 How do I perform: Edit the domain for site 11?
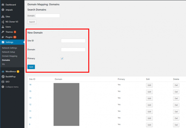click(x=149, y=112)
